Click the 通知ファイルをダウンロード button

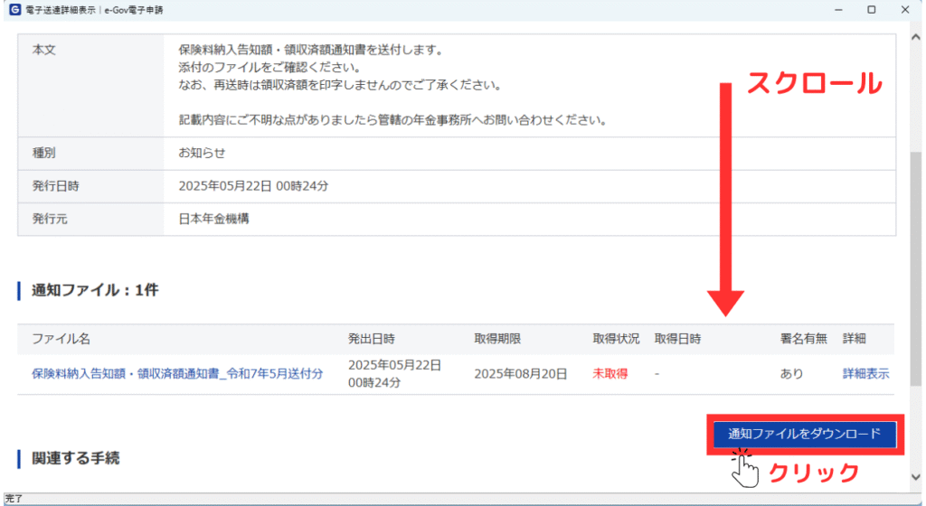[804, 434]
